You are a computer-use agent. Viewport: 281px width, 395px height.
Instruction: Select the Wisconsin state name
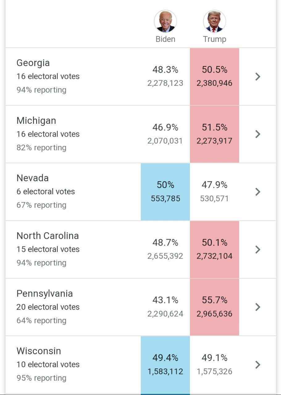(39, 351)
